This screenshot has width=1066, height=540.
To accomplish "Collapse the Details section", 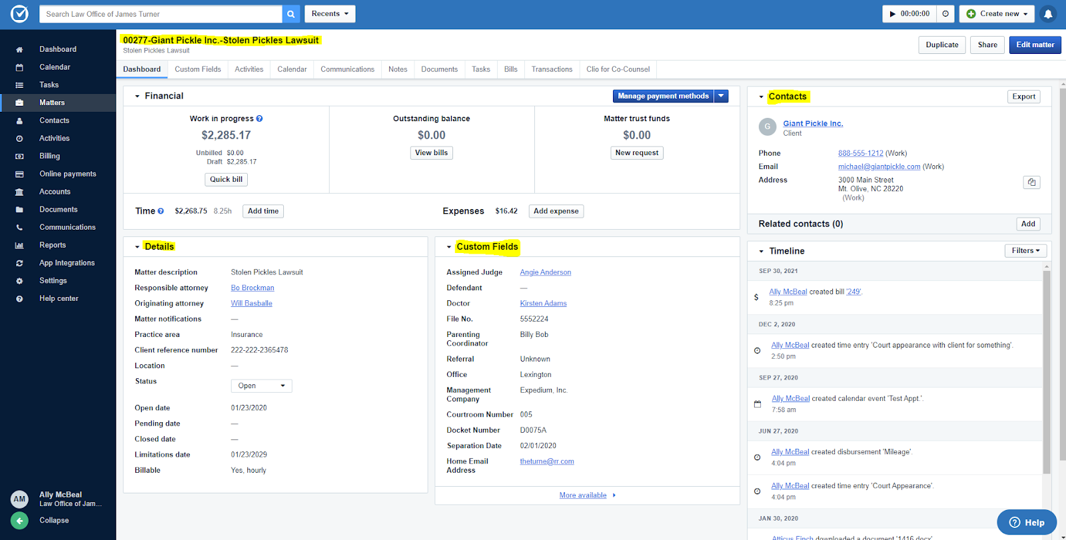I will (137, 247).
